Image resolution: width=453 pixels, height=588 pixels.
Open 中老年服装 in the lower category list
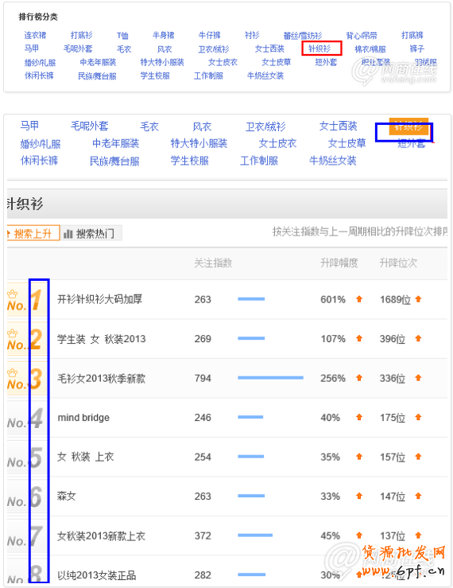116,143
